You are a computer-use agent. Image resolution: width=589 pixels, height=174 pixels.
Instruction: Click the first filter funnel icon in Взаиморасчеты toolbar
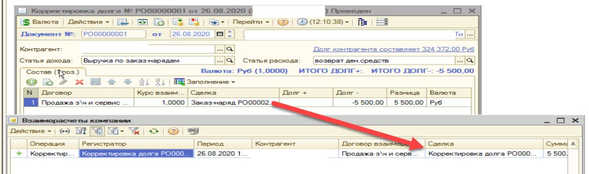click(x=81, y=132)
